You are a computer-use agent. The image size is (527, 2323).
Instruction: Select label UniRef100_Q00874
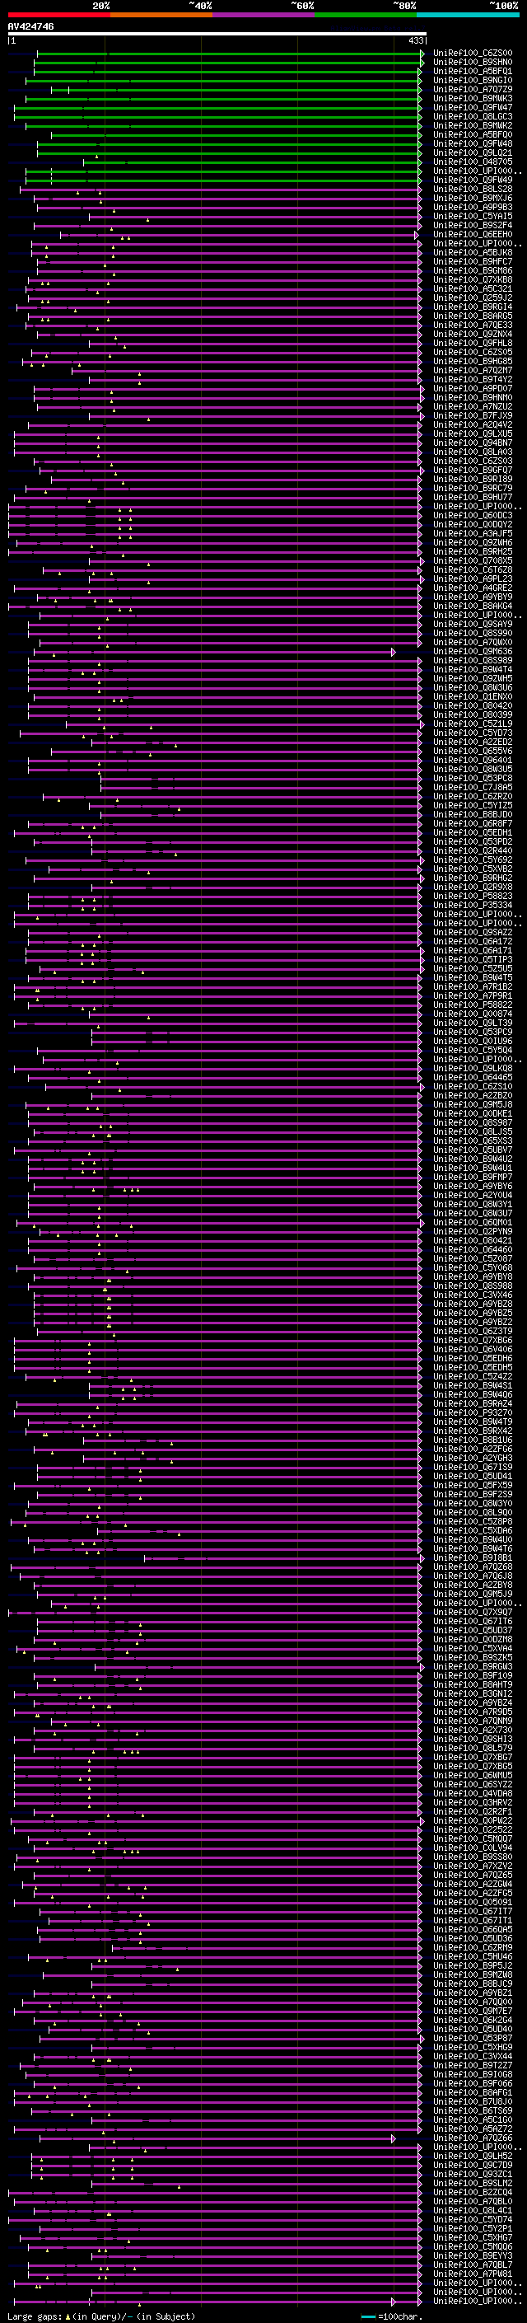(473, 1014)
